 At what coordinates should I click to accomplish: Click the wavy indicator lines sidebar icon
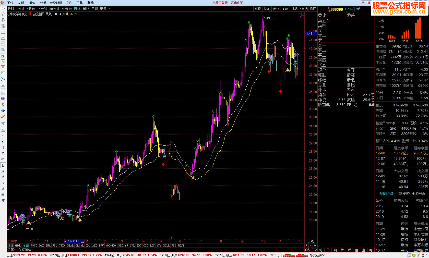tap(3, 93)
